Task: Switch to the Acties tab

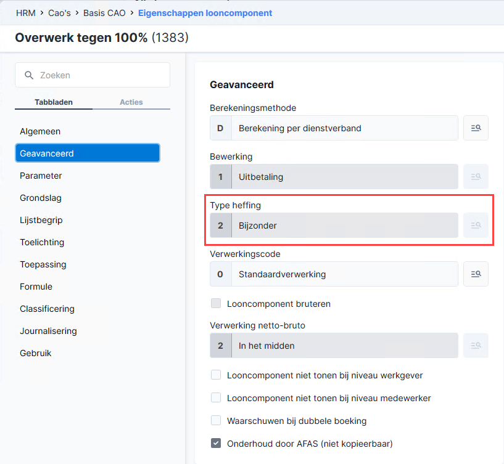Action: [x=131, y=102]
